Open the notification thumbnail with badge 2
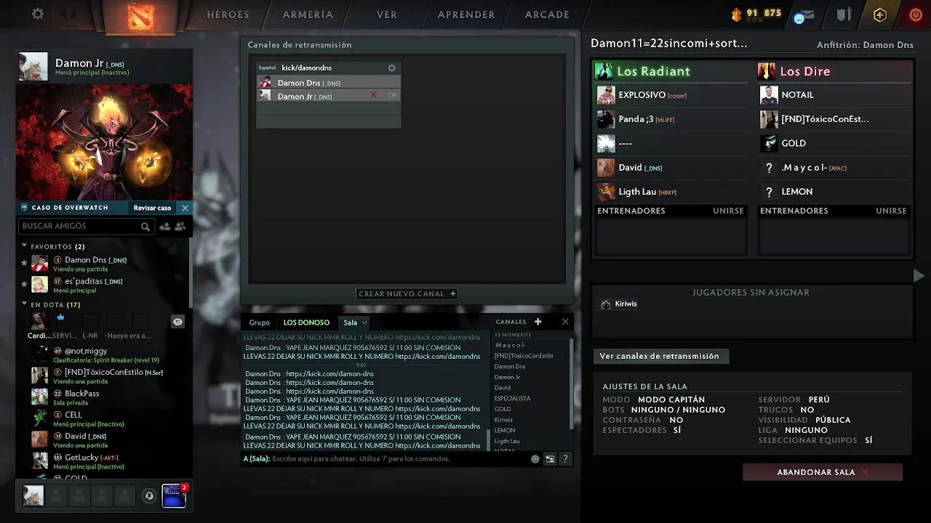Screen dimensions: 931x523 point(175,495)
